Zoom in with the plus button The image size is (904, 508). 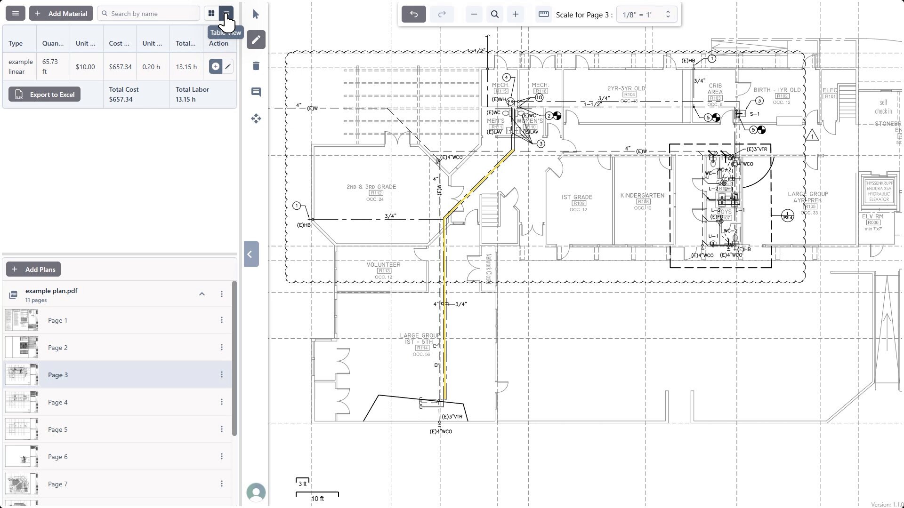coord(516,15)
